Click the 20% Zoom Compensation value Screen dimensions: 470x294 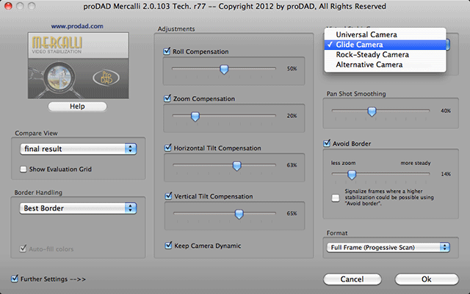292,116
